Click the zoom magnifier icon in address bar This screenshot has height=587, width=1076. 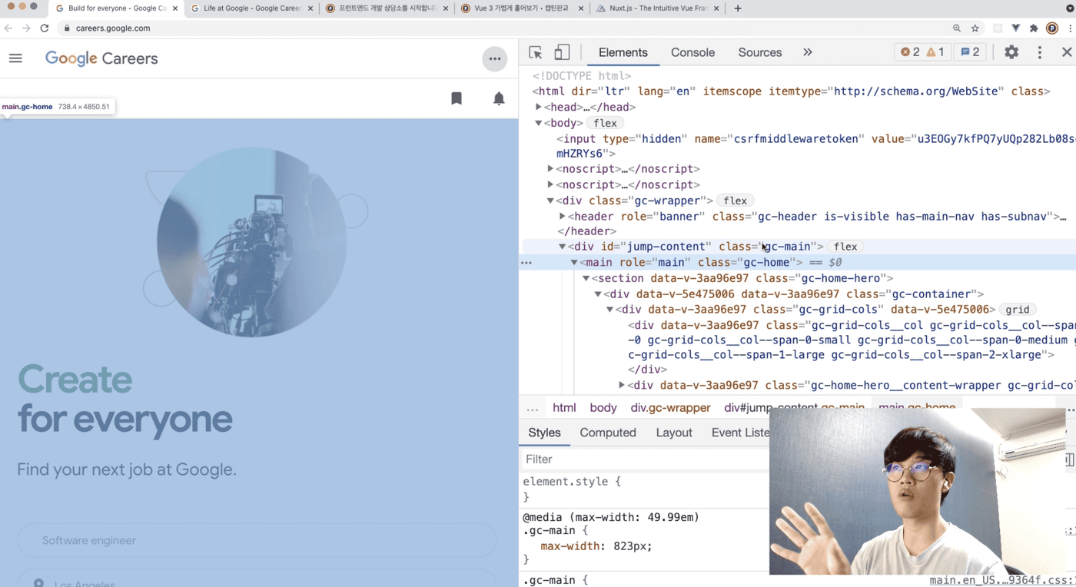tap(957, 28)
